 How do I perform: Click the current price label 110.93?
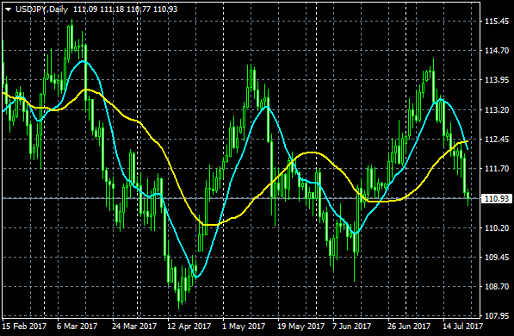pyautogui.click(x=496, y=198)
